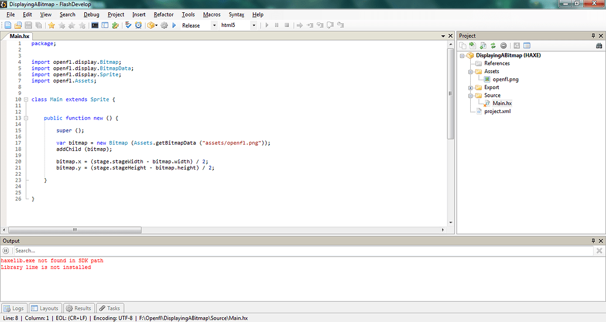The height and width of the screenshot is (322, 606).
Task: Switch to the Tasks bottom tab
Action: click(x=109, y=308)
